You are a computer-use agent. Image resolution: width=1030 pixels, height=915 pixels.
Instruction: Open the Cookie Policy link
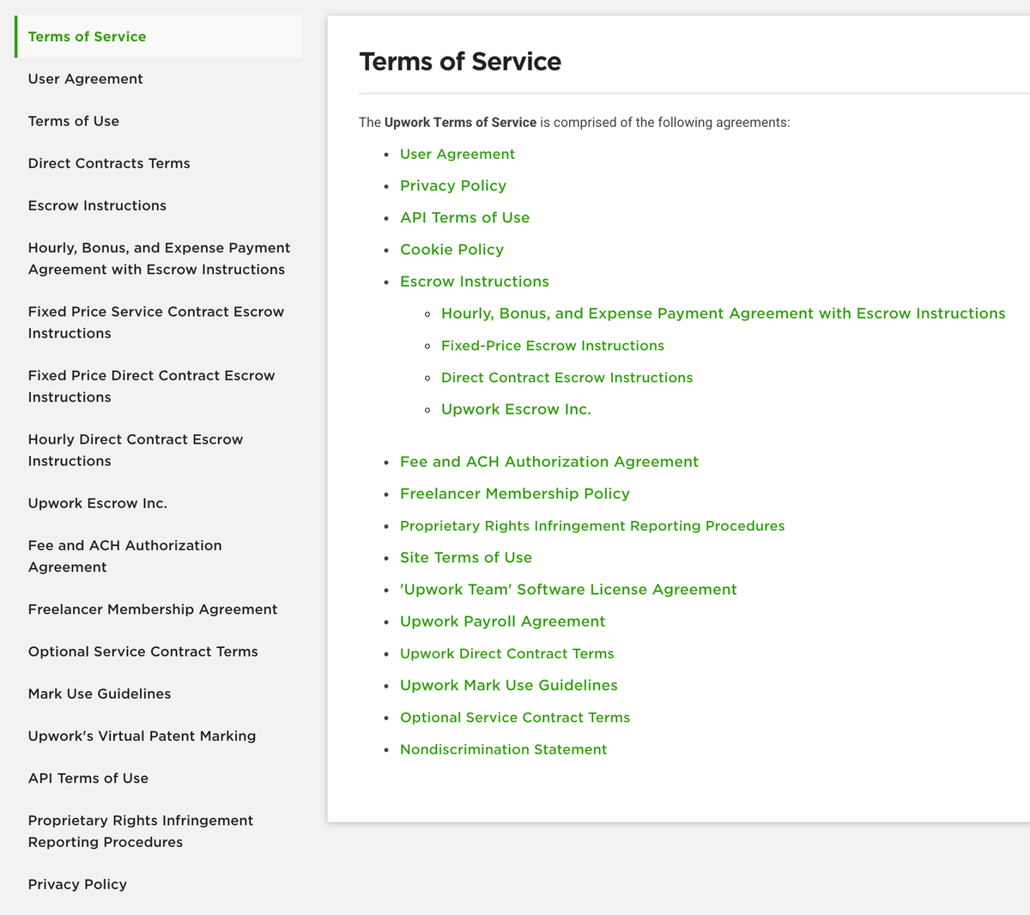tap(452, 250)
